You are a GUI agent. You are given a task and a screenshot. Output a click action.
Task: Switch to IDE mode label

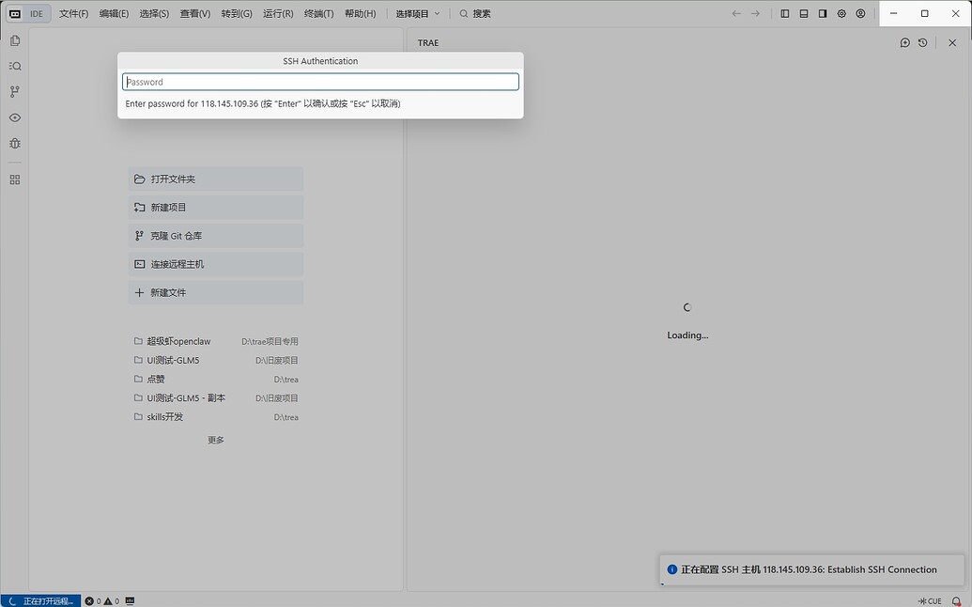point(37,14)
